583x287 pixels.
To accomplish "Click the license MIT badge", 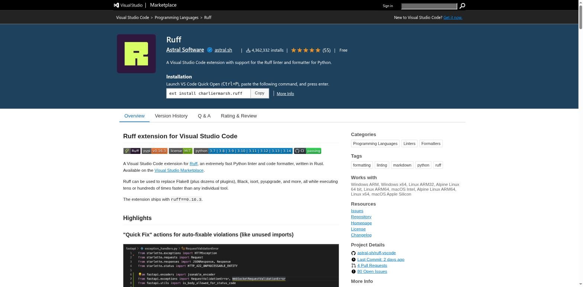I will coord(180,151).
